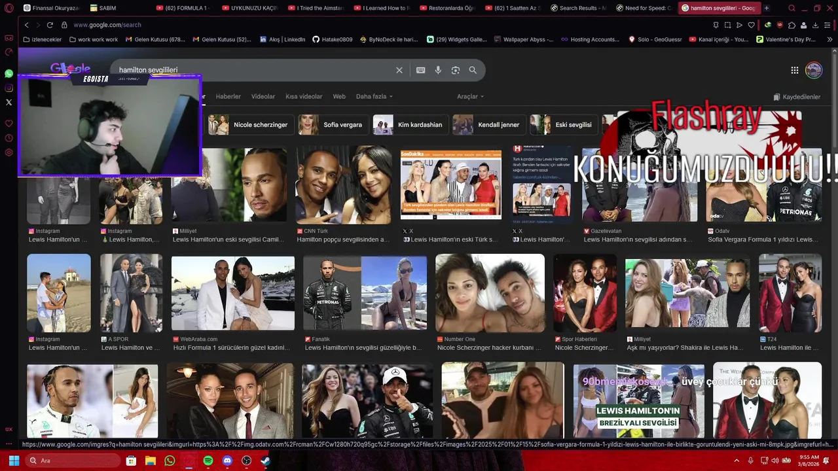Open the Google apps grid
The image size is (838, 471).
point(794,70)
